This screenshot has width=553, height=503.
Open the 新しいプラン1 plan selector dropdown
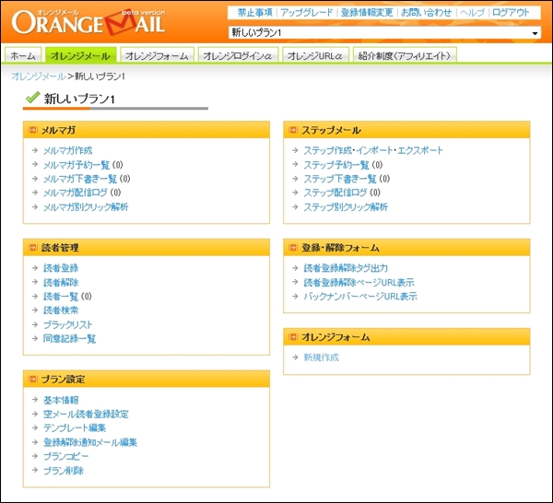tap(384, 33)
